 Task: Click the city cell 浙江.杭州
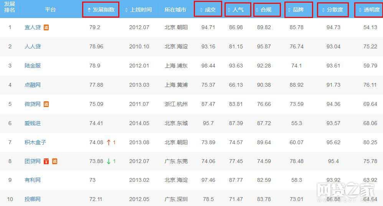pyautogui.click(x=176, y=104)
